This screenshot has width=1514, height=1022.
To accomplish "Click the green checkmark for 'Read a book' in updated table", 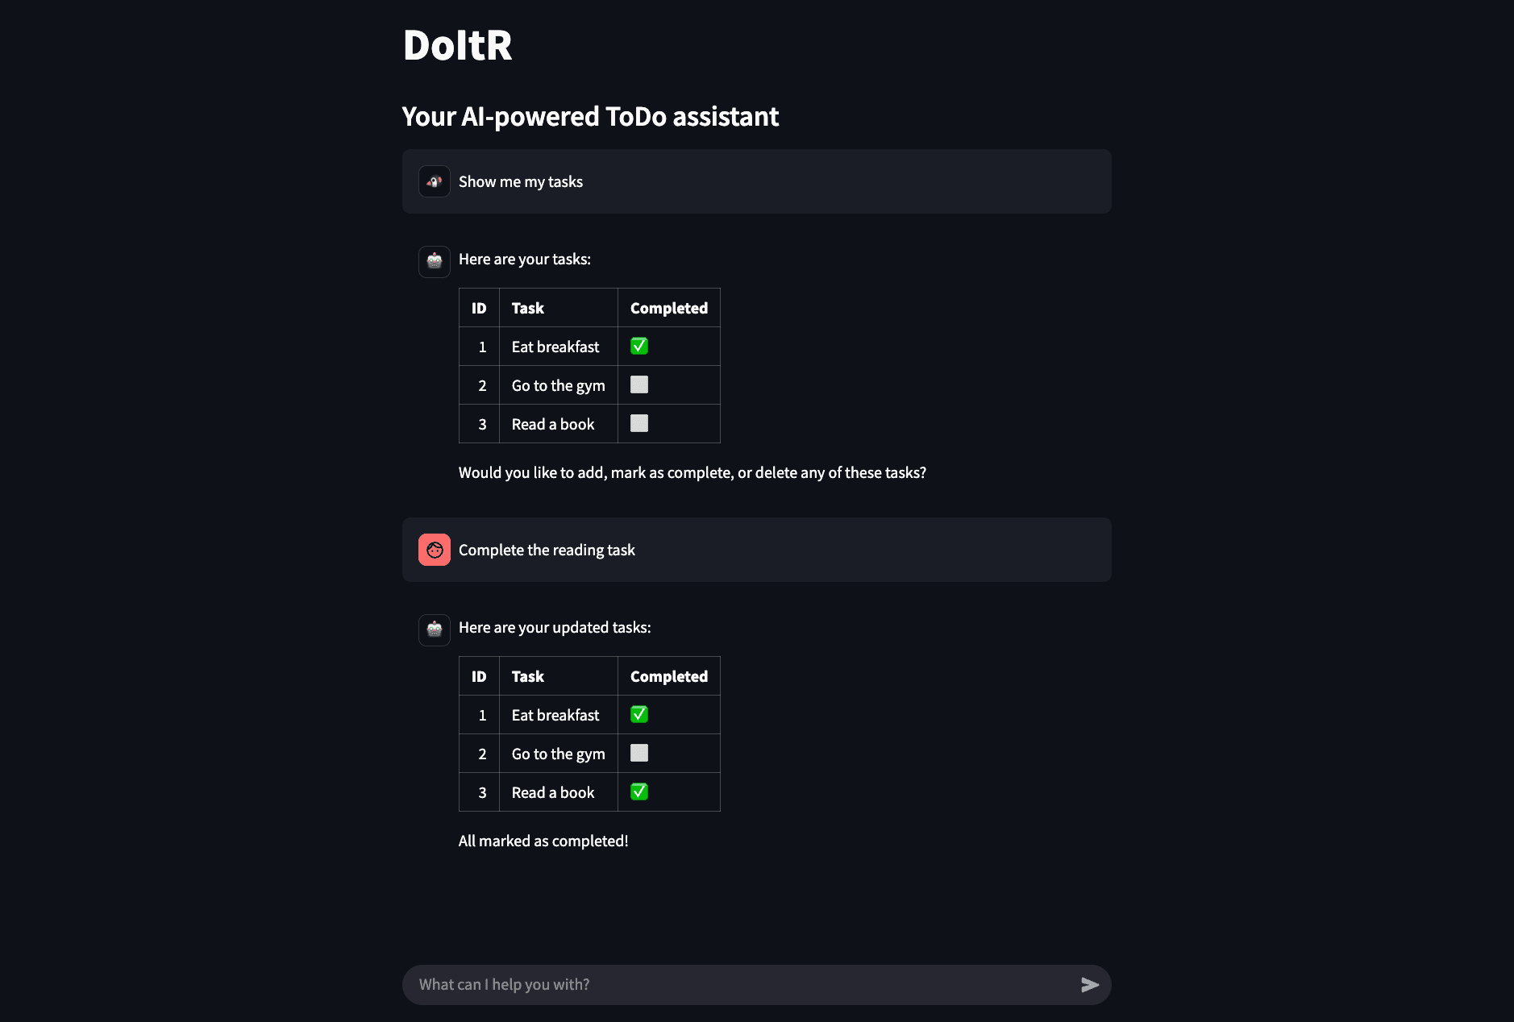I will click(x=639, y=791).
